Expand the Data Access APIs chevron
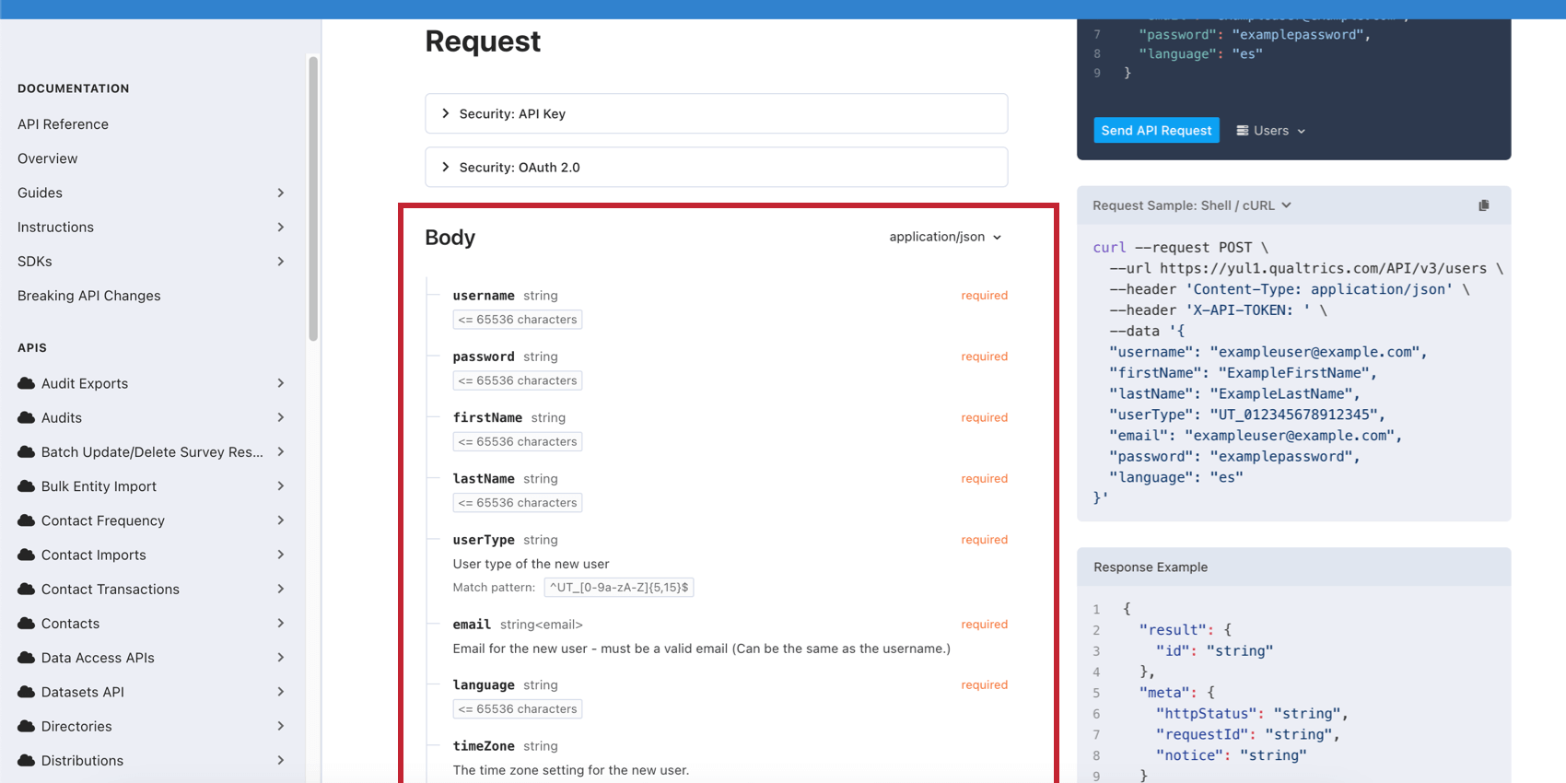 click(281, 658)
